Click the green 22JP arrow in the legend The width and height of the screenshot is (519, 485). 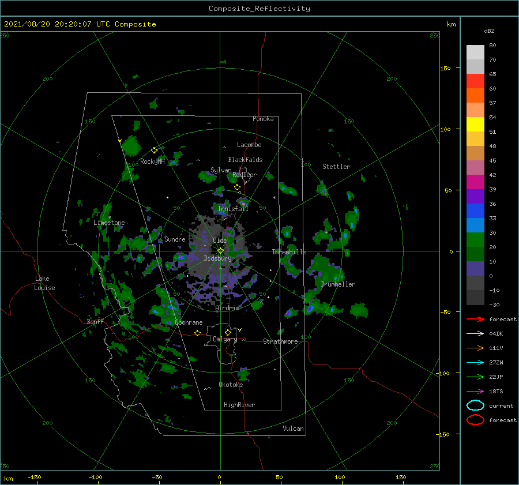475,377
